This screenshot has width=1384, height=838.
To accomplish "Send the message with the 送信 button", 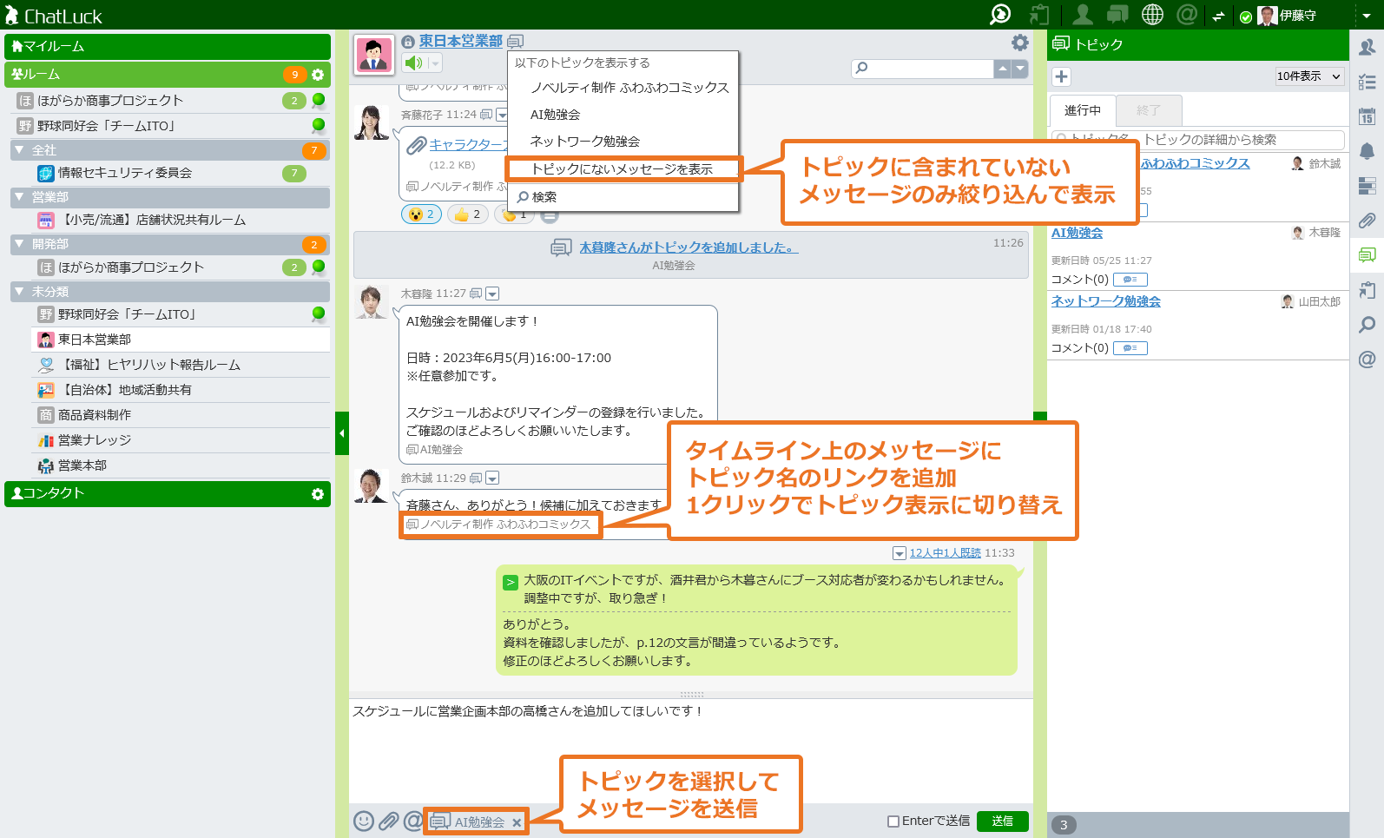I will pyautogui.click(x=1003, y=822).
